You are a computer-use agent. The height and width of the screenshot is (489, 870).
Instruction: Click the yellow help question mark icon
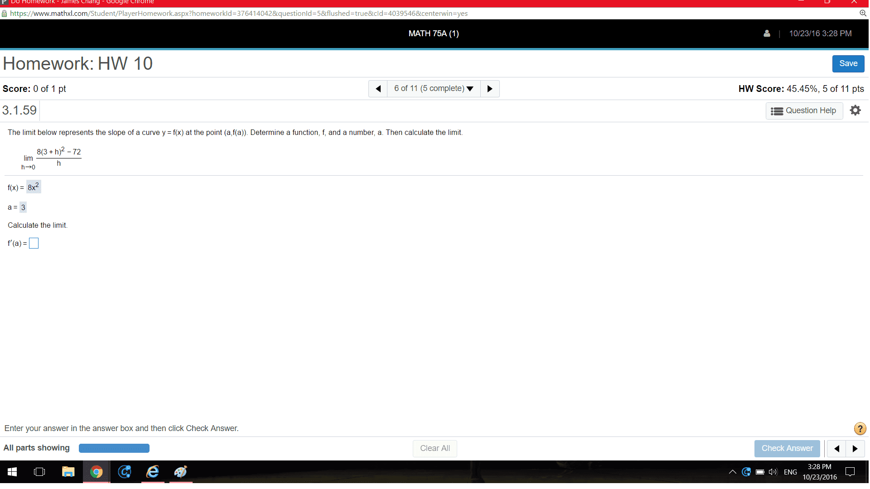pyautogui.click(x=860, y=428)
